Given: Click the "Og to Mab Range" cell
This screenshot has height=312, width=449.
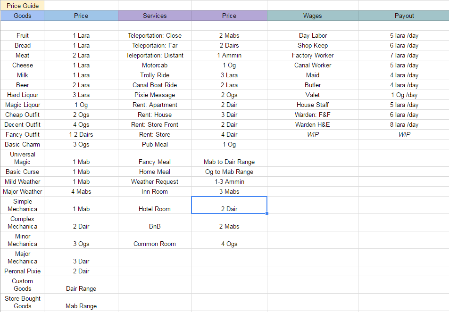Looking at the screenshot, I should [x=229, y=172].
